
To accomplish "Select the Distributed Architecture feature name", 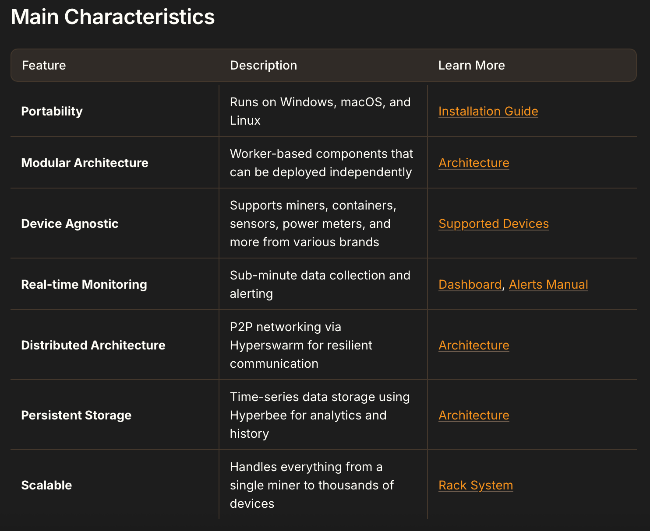I will click(93, 345).
